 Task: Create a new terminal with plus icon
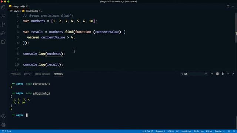212,74
